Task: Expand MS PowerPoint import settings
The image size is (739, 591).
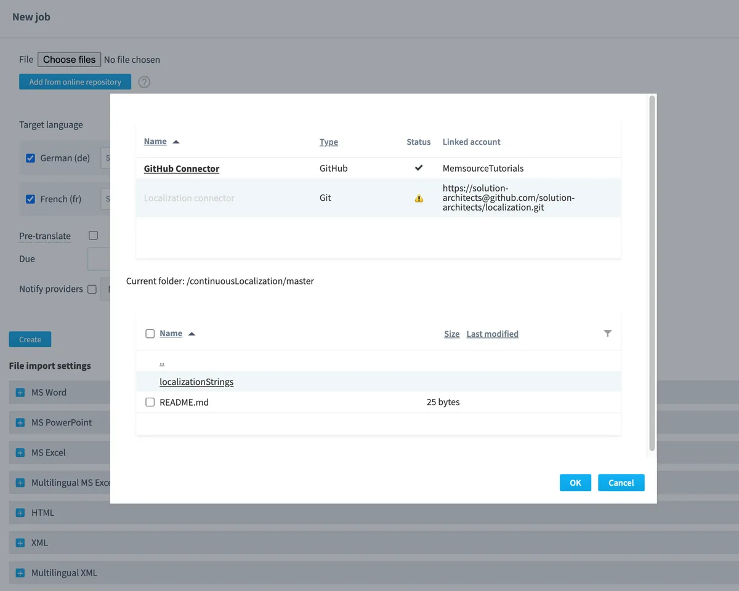Action: click(x=20, y=423)
